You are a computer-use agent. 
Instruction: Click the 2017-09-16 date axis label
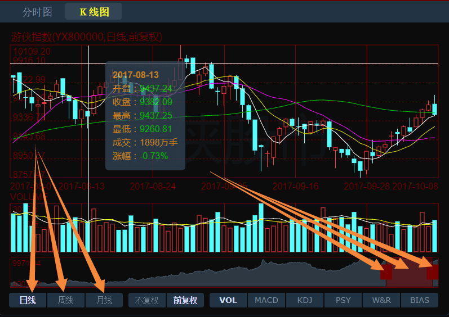coord(296,186)
